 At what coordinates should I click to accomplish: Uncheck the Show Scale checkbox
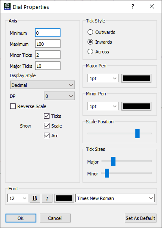pyautogui.click(x=47, y=126)
